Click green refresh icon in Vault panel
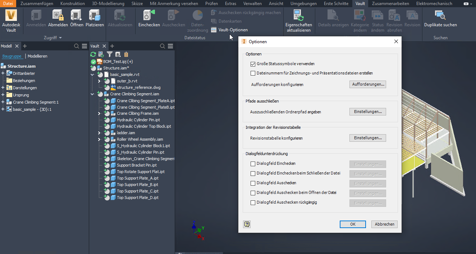 click(93, 54)
